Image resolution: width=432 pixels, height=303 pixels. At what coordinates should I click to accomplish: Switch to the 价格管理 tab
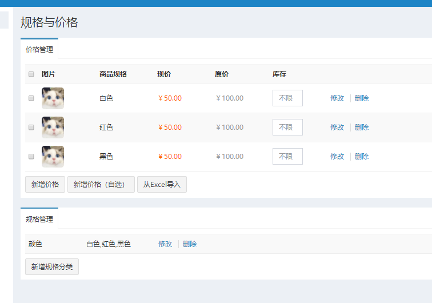pos(39,49)
